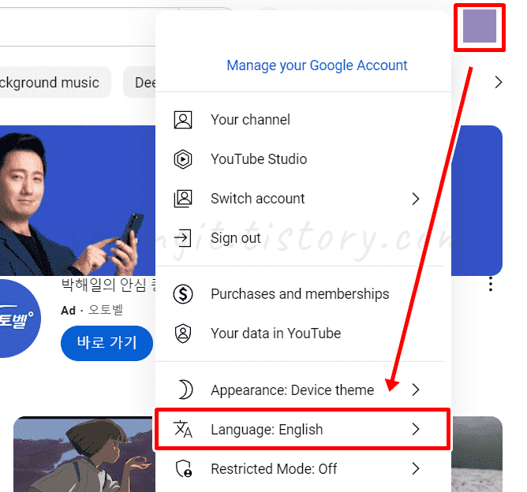This screenshot has width=527, height=492.
Task: Click the Language translate icon
Action: pyautogui.click(x=183, y=429)
